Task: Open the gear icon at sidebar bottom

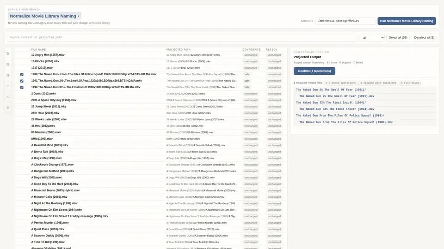Action: [x=8, y=107]
